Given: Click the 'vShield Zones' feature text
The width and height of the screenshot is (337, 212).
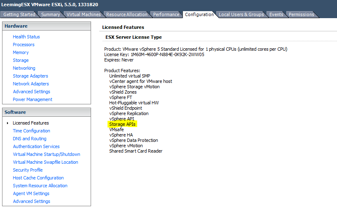Looking at the screenshot, I should (x=123, y=92).
